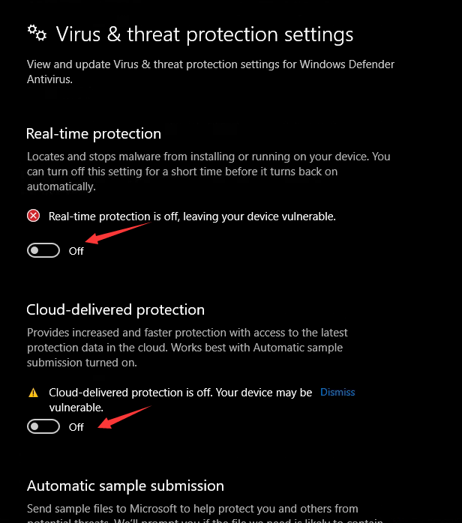Dismiss the Cloud-delivered protection warning

coord(337,392)
